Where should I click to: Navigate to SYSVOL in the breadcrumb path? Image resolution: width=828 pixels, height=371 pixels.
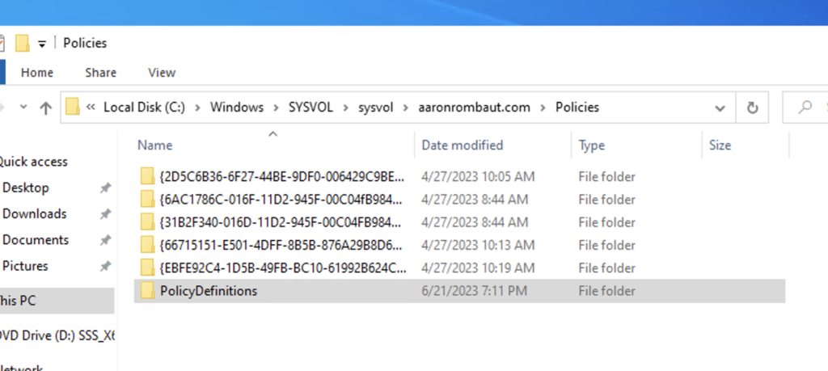point(310,108)
